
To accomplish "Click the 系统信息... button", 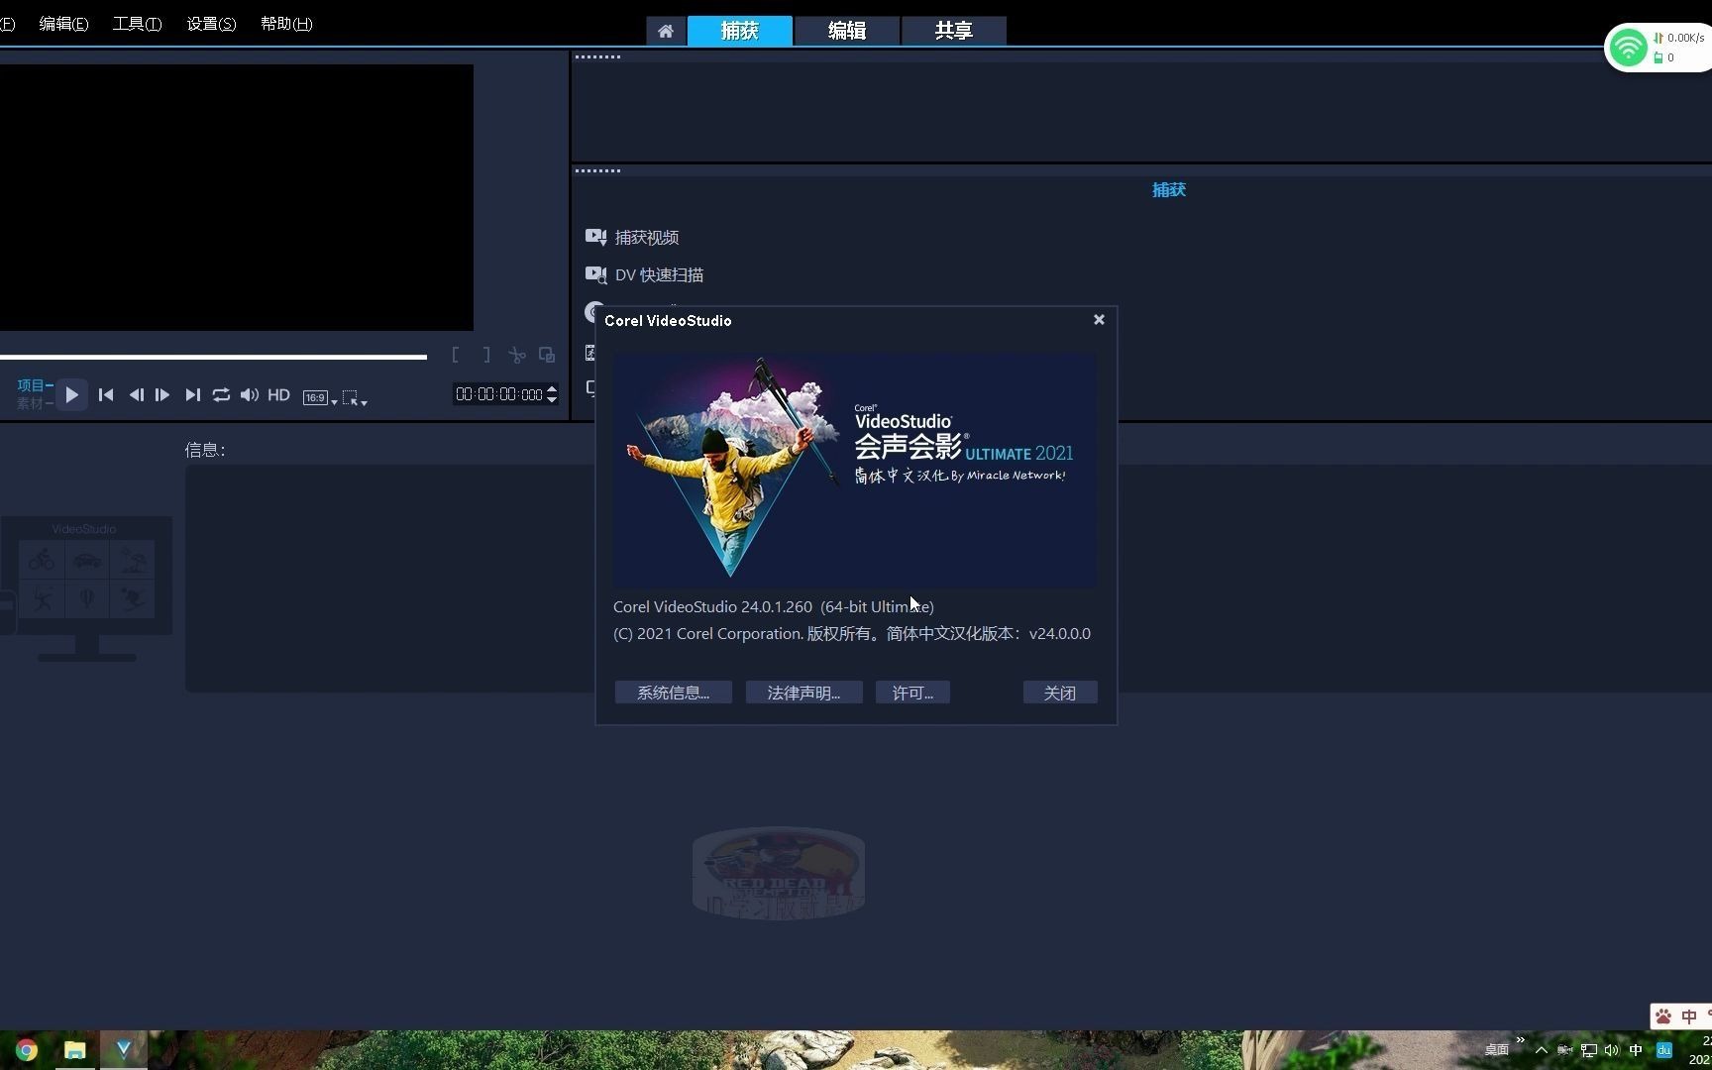I will (673, 693).
